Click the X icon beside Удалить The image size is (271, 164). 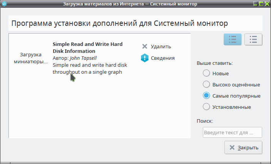pyautogui.click(x=145, y=46)
